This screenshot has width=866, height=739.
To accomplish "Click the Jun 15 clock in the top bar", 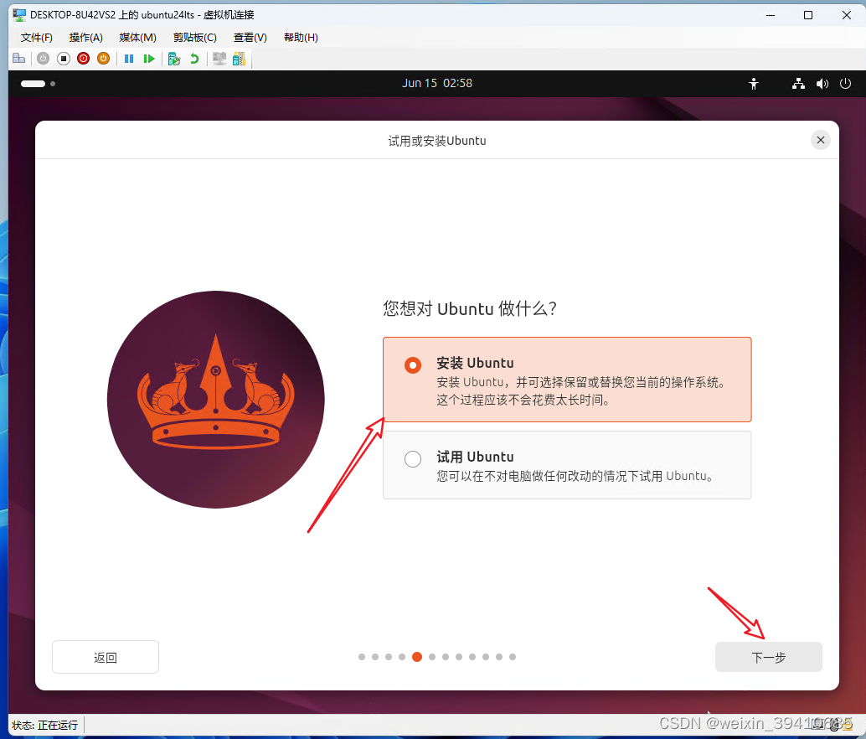I will [436, 83].
